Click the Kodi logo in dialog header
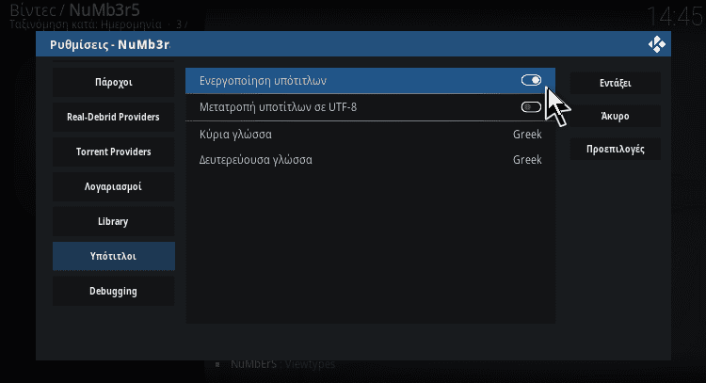The height and width of the screenshot is (383, 706). click(657, 44)
